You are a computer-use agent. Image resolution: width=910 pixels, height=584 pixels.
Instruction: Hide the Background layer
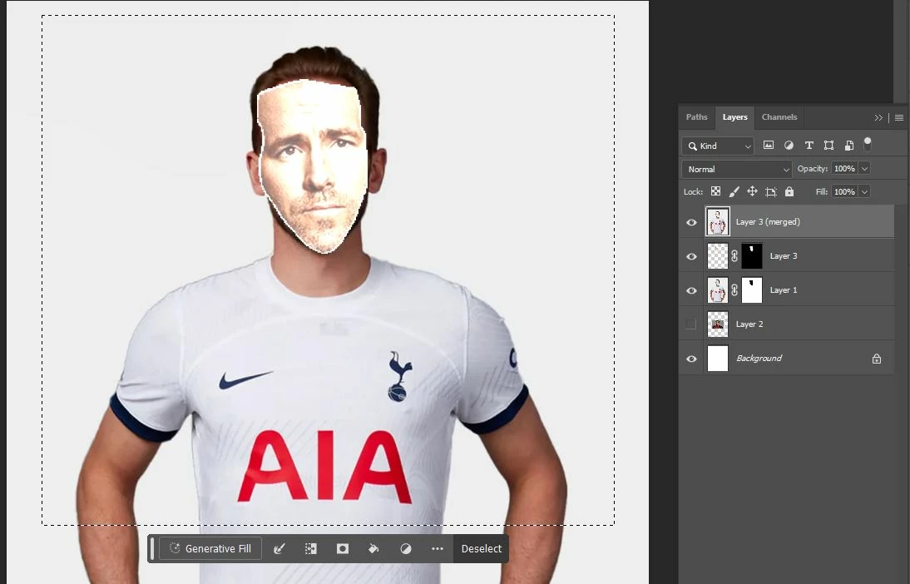(x=691, y=359)
